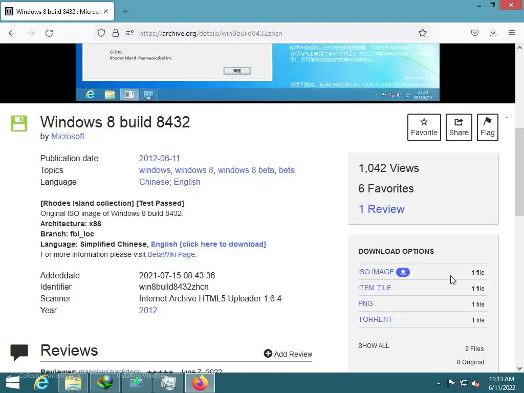Open the Firefox downloads panel
Screen dimensions: 524x393
click(493, 33)
